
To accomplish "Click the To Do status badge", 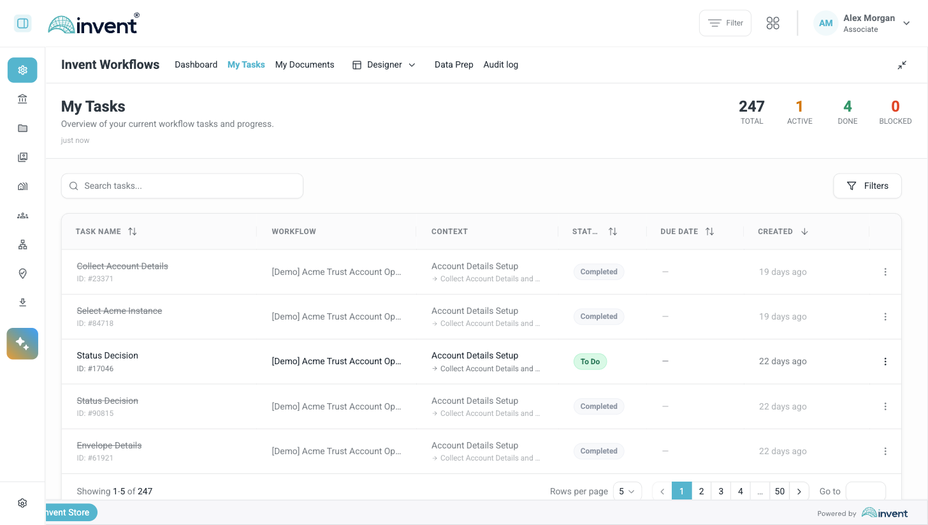I will pos(590,362).
